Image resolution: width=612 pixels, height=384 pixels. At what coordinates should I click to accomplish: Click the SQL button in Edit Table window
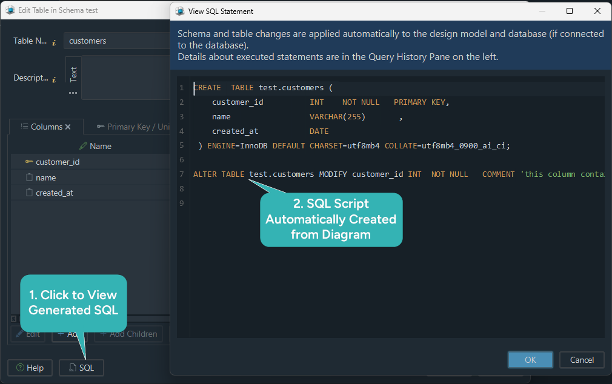(81, 368)
